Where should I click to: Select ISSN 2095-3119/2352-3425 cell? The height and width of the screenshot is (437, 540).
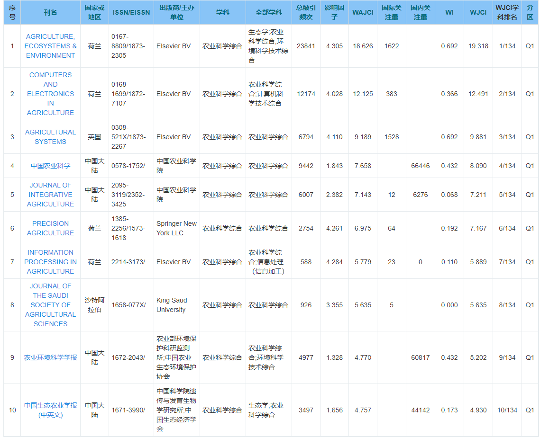(131, 195)
